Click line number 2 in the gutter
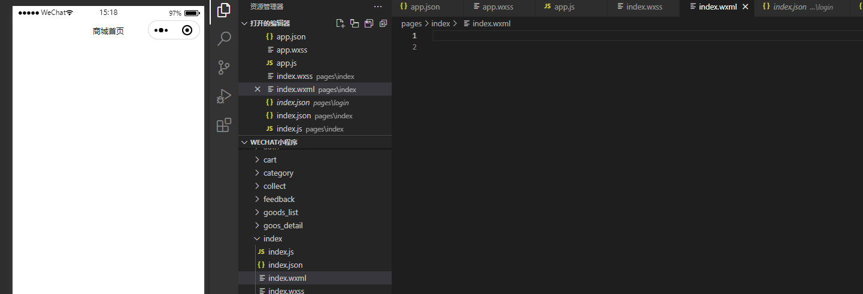Screen dimensions: 863x294 [x=414, y=47]
